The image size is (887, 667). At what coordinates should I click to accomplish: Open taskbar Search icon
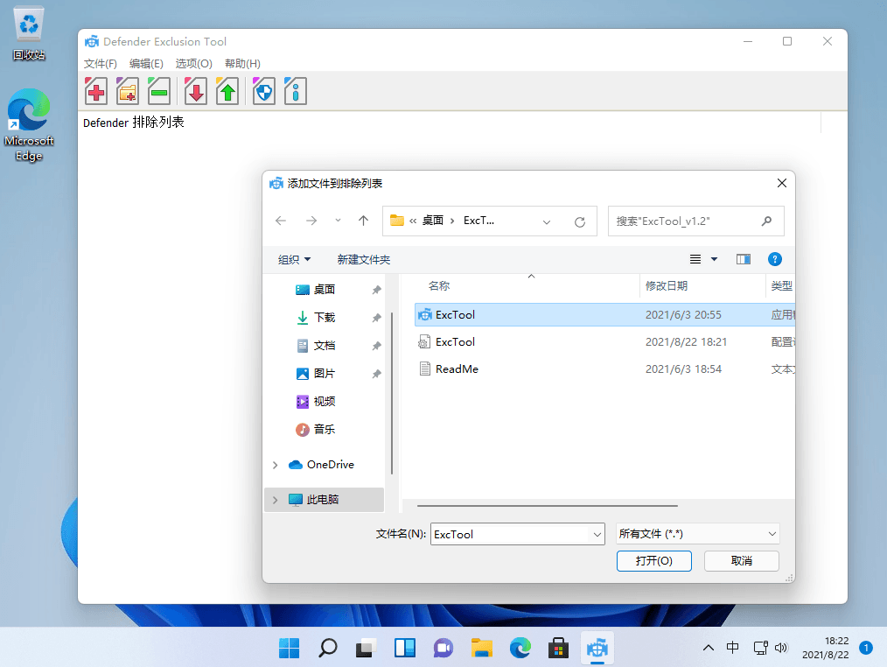point(327,648)
